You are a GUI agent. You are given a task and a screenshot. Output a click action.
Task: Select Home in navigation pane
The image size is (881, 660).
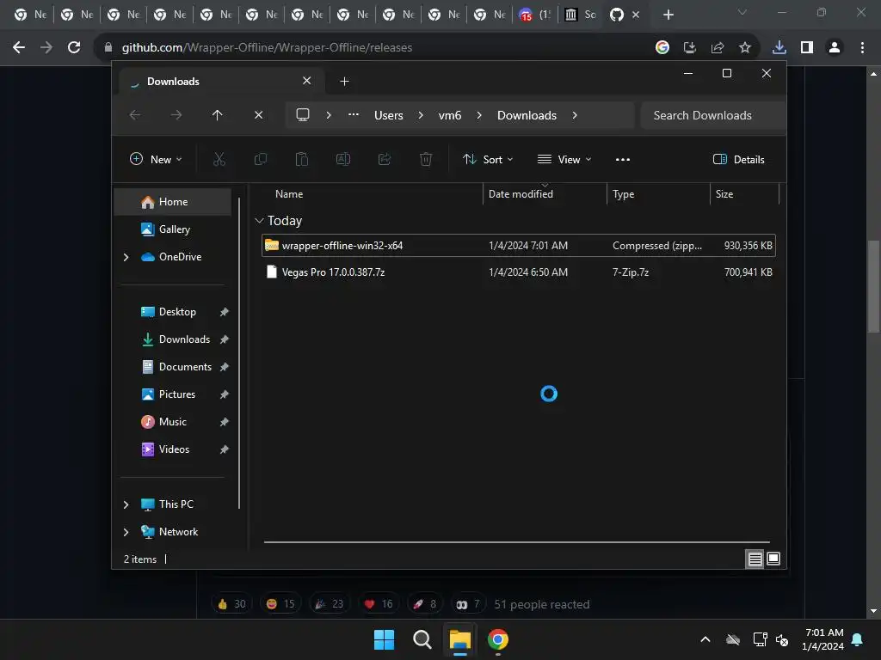click(x=172, y=202)
